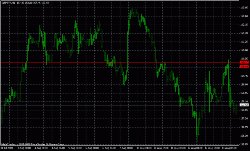Select the lower red horizontal line at 159.94
250x151 pixels.
pos(120,67)
